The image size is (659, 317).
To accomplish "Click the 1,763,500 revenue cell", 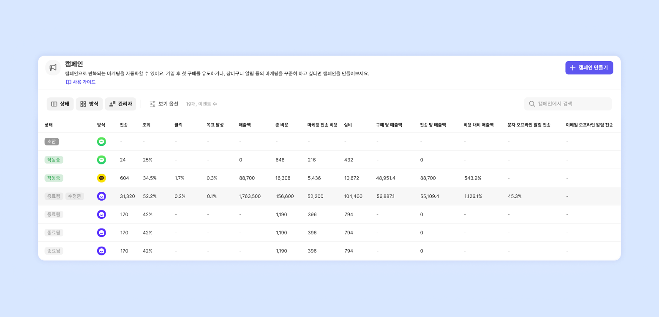I will (x=250, y=196).
